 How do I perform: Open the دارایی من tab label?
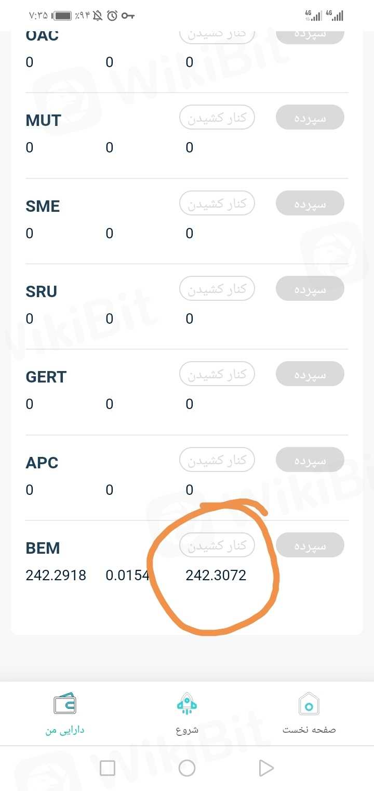(x=65, y=730)
